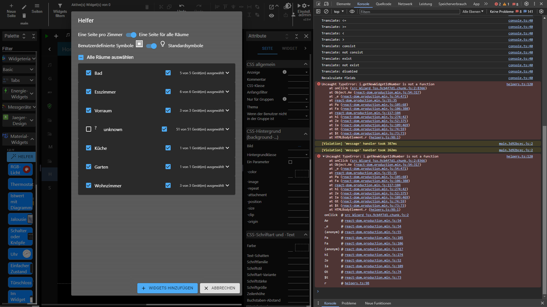
Task: Switch to the SEITE attribute tab
Action: tap(268, 48)
